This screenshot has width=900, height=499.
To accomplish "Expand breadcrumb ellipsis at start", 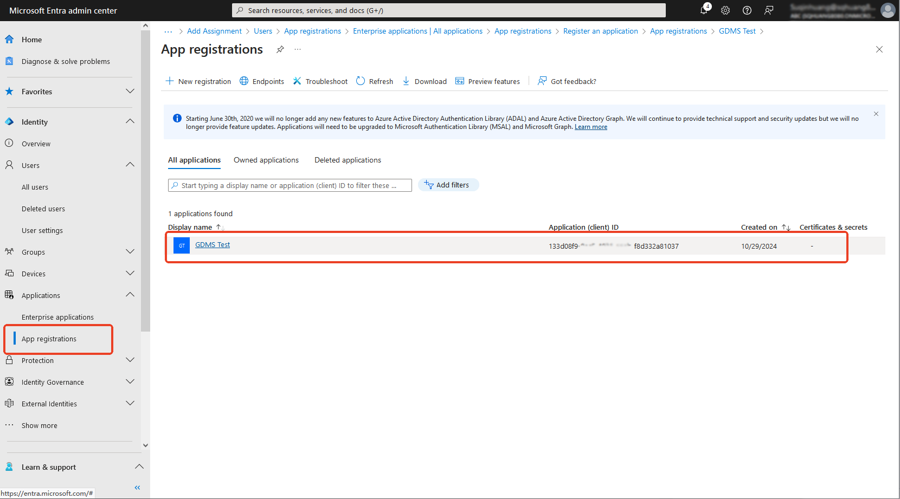I will click(x=168, y=31).
